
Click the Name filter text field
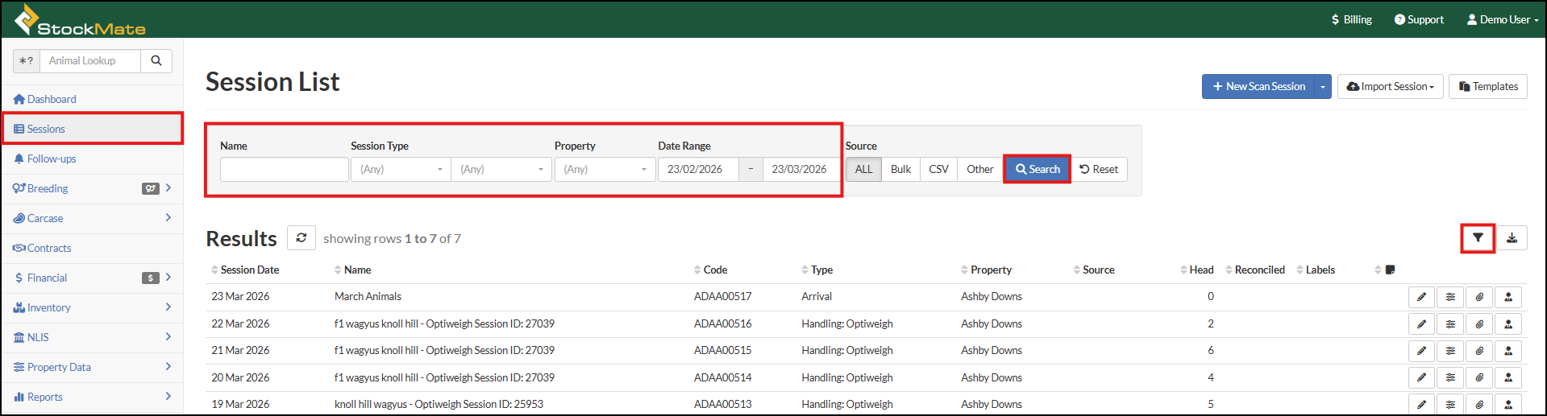point(284,170)
